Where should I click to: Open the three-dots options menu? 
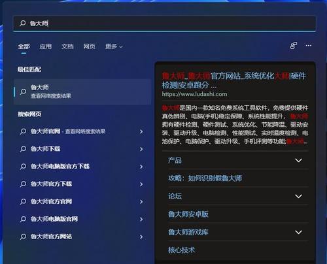[309, 46]
